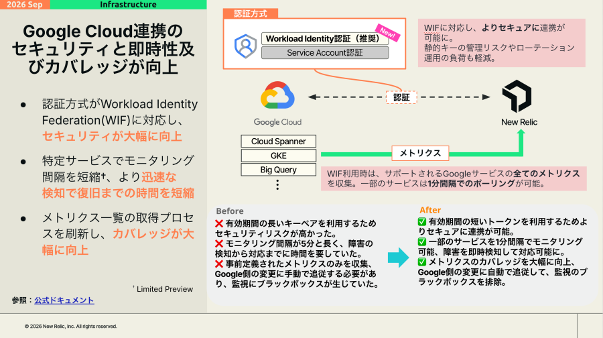Click the 認証方式 orange tab label
This screenshot has width=603, height=338.
tap(251, 13)
